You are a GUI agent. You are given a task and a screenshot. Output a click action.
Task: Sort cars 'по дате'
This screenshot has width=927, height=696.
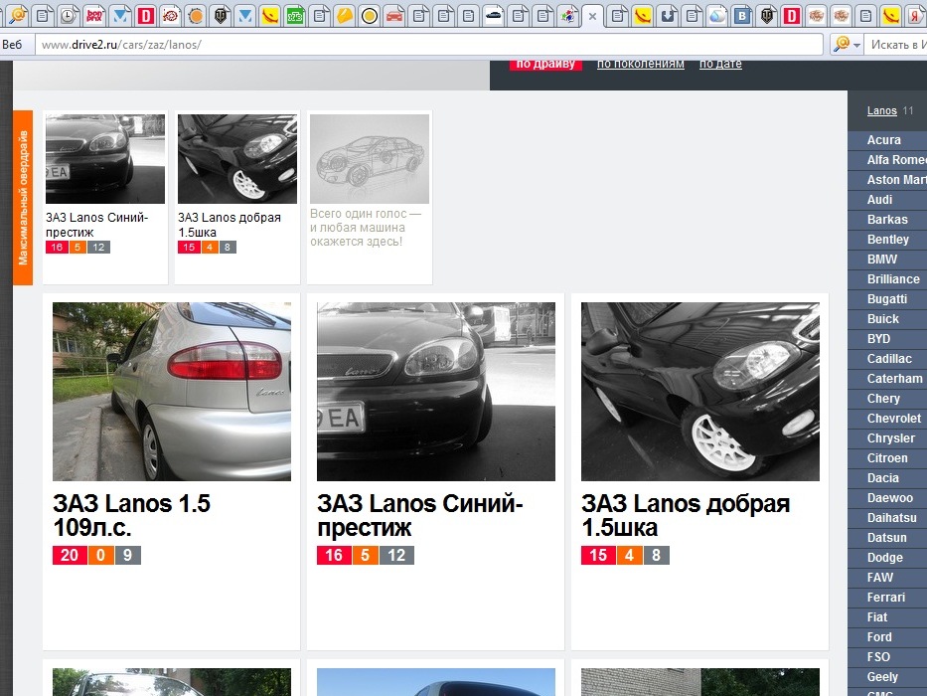[720, 64]
